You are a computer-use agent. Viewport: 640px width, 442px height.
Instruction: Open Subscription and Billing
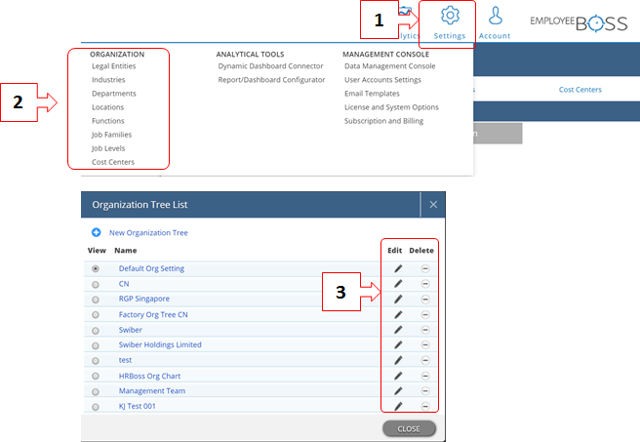coord(383,121)
